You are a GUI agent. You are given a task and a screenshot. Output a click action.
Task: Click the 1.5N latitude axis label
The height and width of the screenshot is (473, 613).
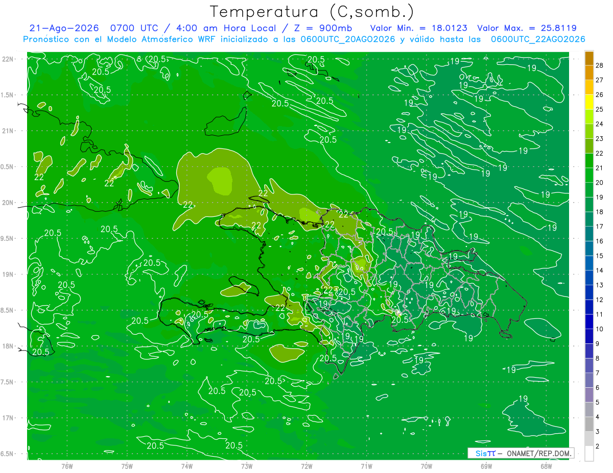[8, 95]
